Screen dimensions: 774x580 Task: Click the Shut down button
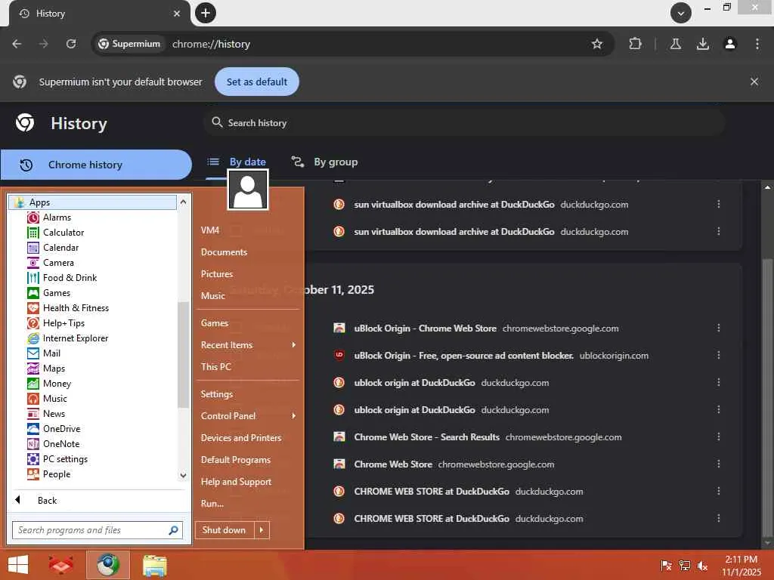[224, 530]
